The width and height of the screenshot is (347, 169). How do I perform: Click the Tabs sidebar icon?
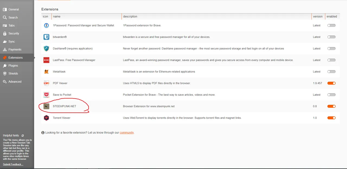click(5, 25)
